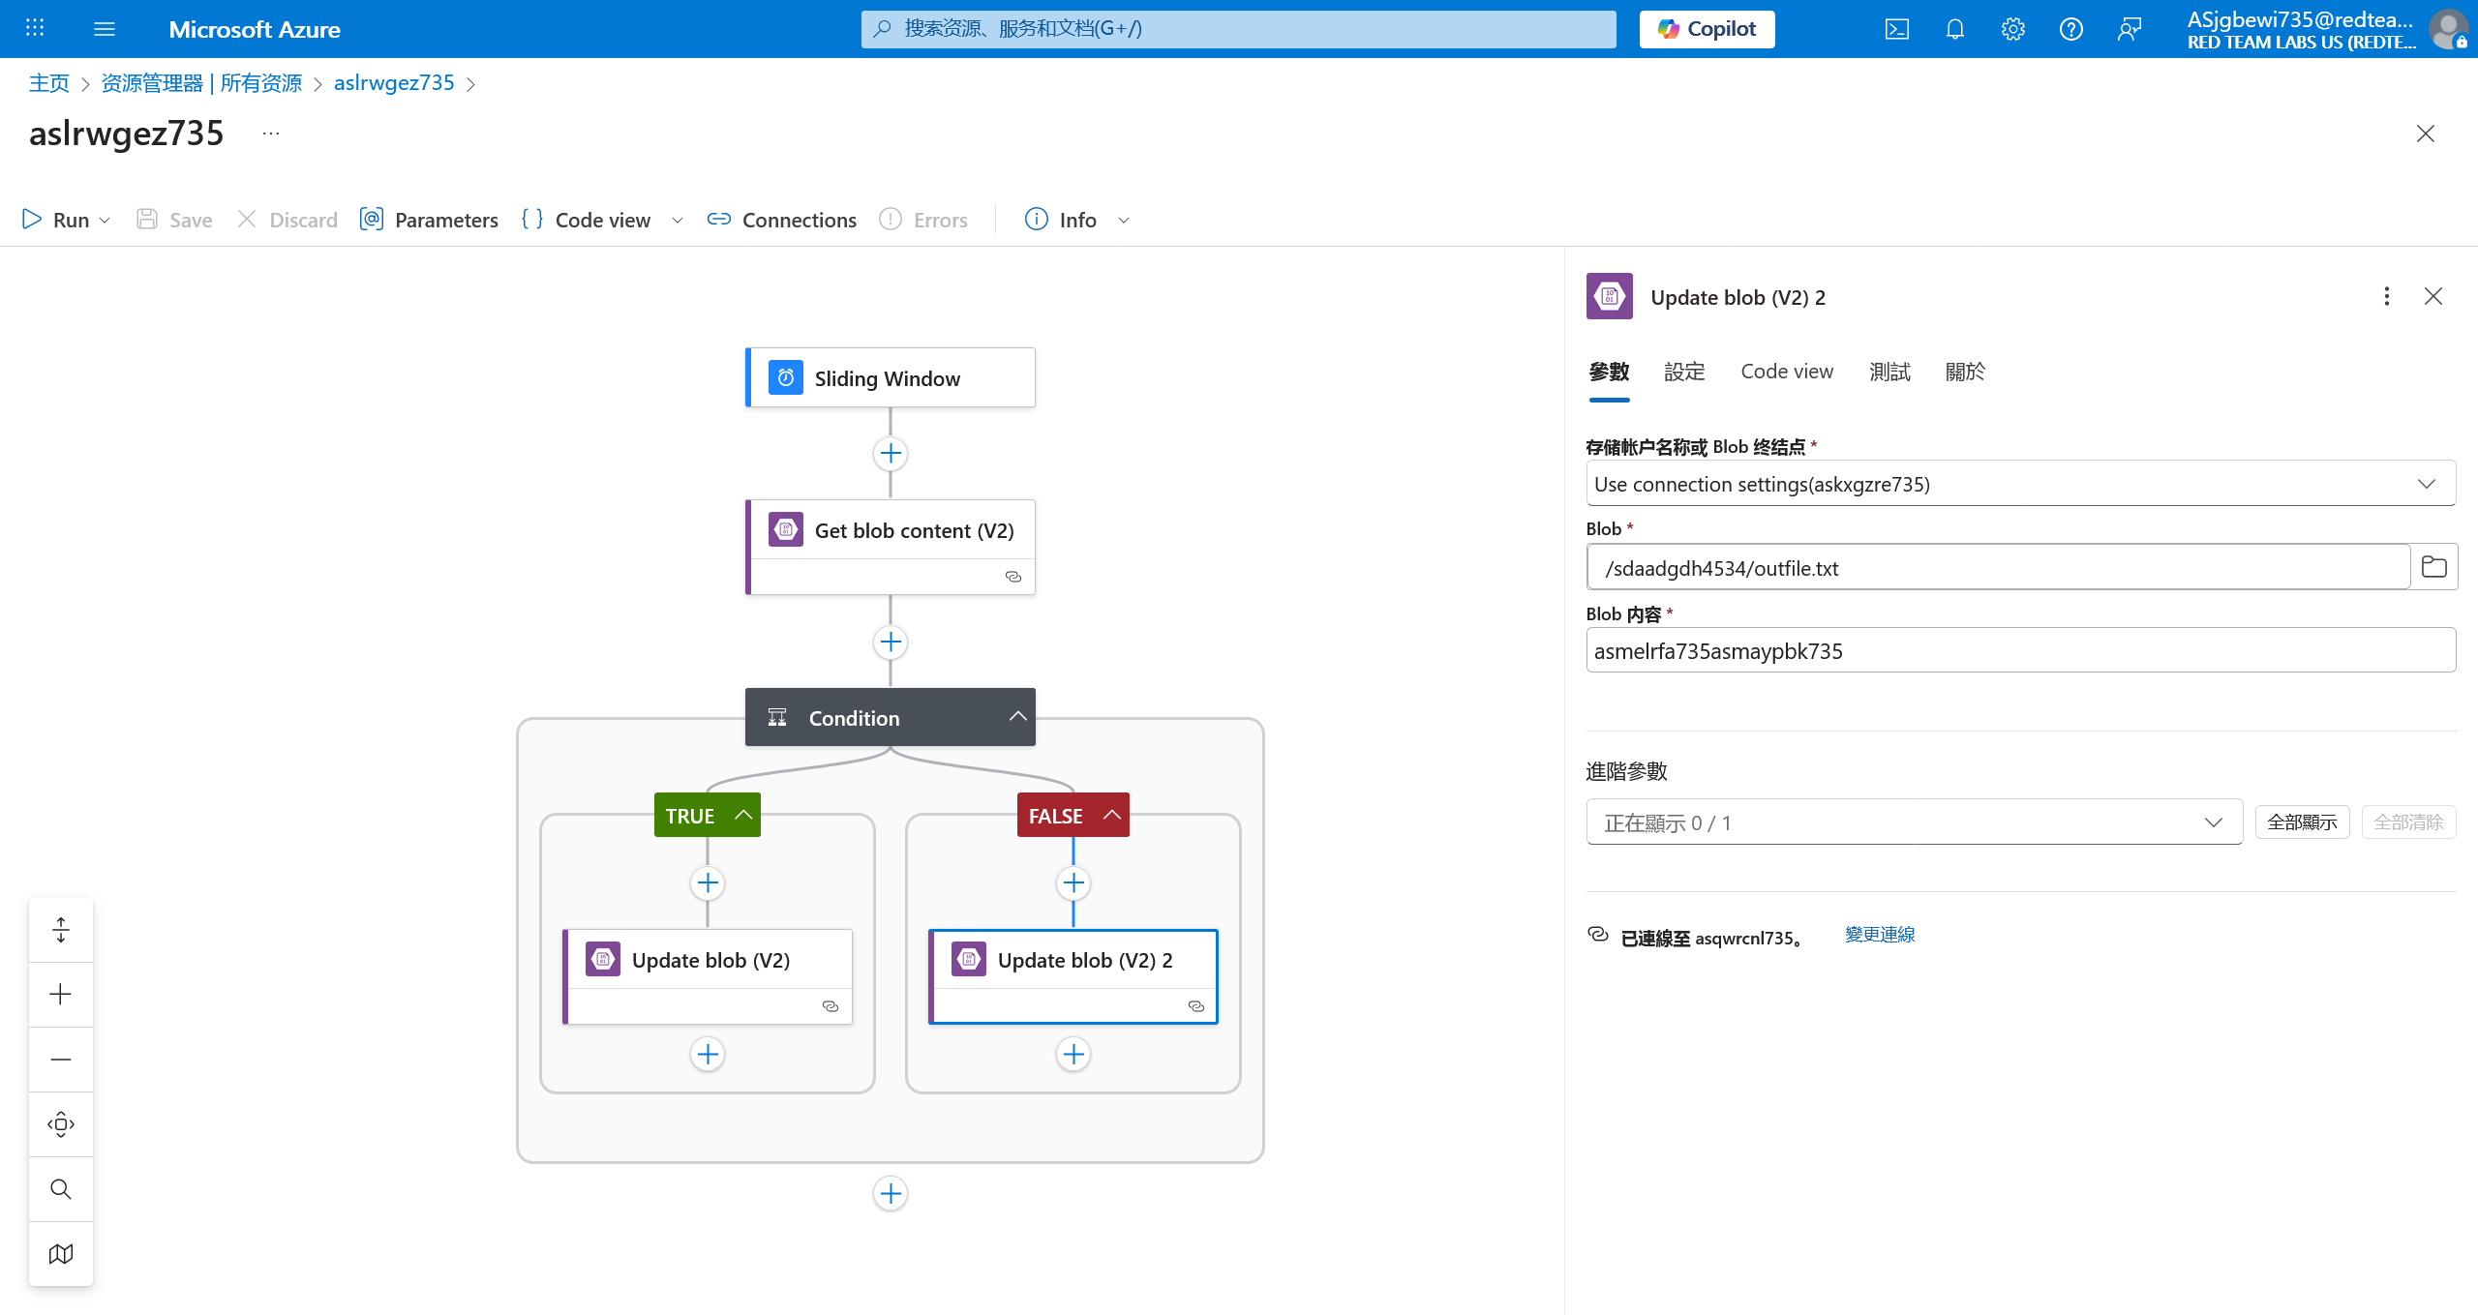Zoom in on the workflow canvas
The width and height of the screenshot is (2478, 1315).
[x=61, y=995]
